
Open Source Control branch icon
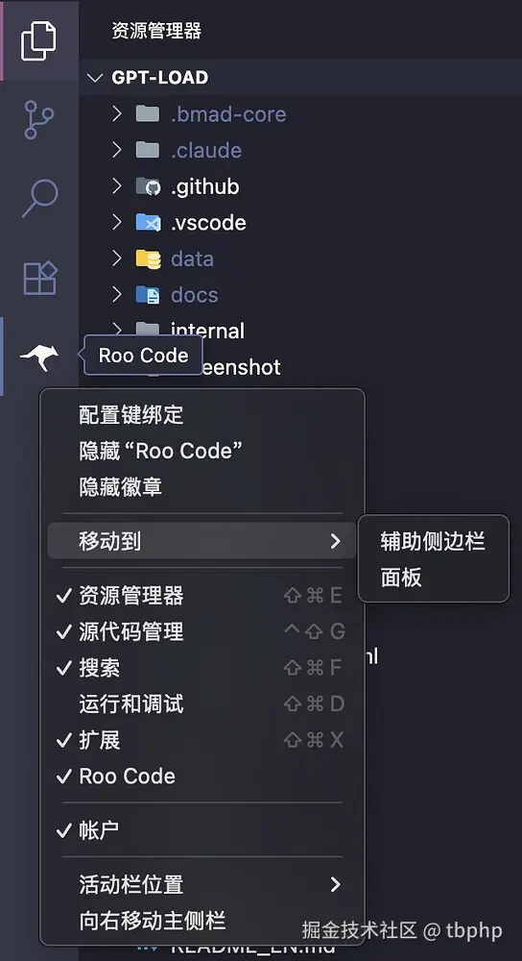38,119
